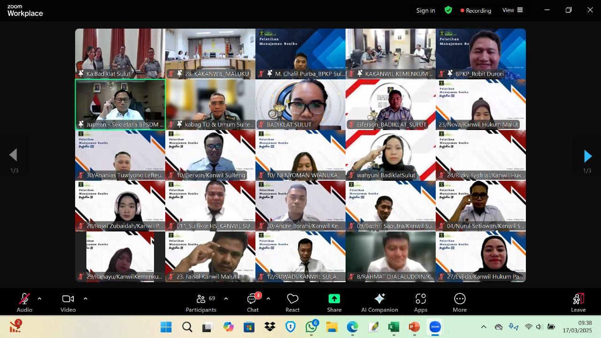Click the More options icon
The width and height of the screenshot is (601, 338).
pos(460,299)
